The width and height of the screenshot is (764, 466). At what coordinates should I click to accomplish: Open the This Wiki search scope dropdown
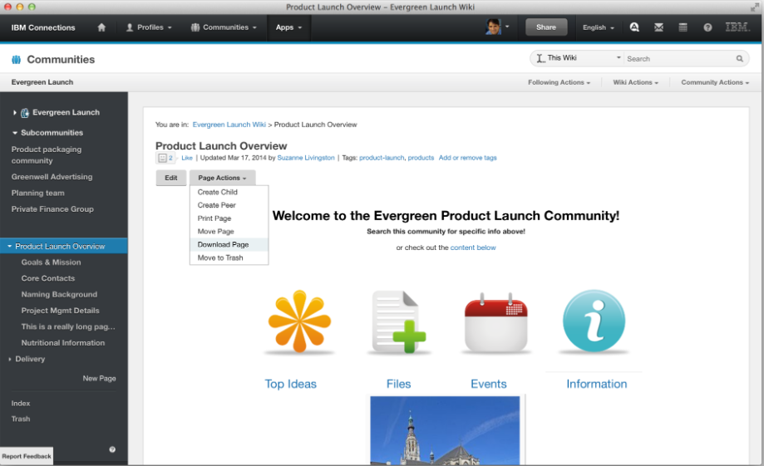point(578,58)
